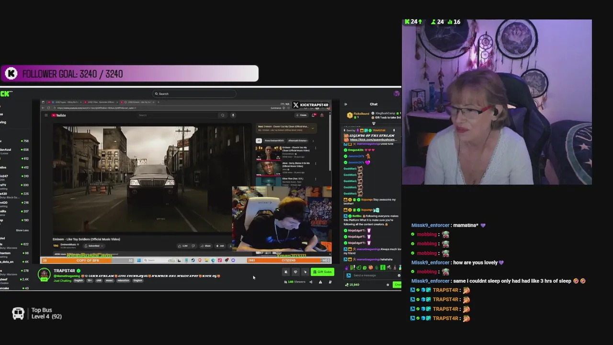Click the Send a message chat input

click(372, 276)
